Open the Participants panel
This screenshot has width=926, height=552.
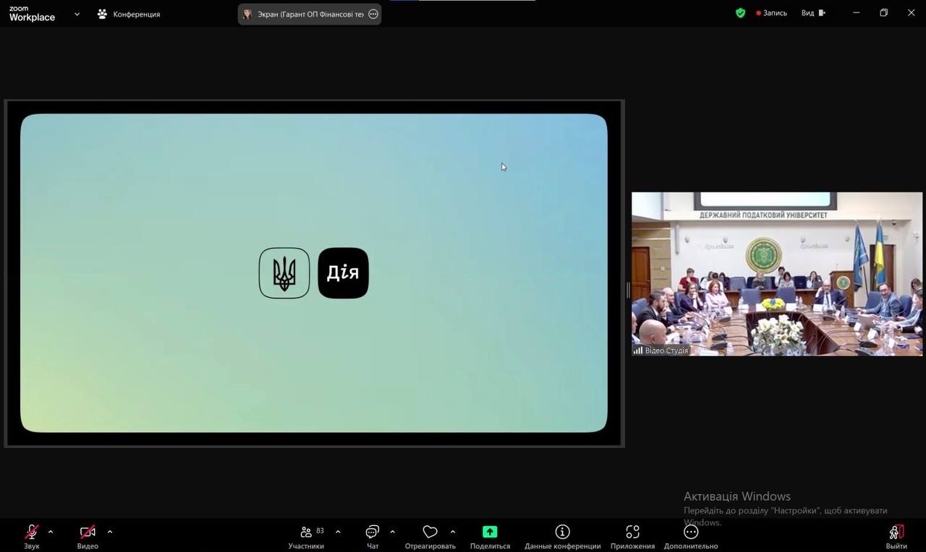click(306, 536)
